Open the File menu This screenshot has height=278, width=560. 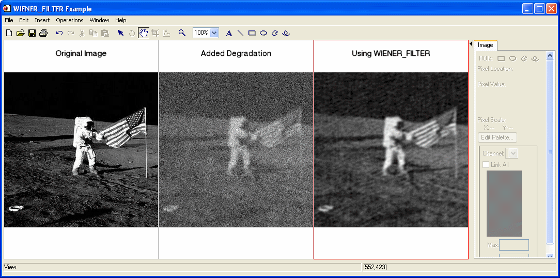point(9,20)
